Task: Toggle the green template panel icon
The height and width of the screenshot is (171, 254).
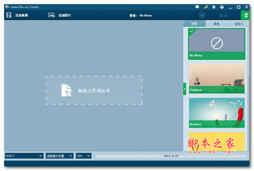Action: coord(245,15)
